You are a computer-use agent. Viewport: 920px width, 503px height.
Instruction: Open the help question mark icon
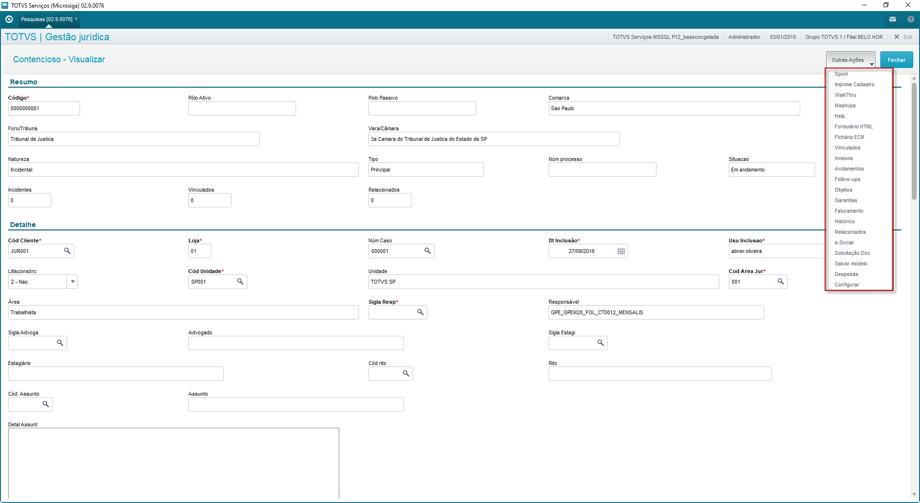pyautogui.click(x=911, y=19)
